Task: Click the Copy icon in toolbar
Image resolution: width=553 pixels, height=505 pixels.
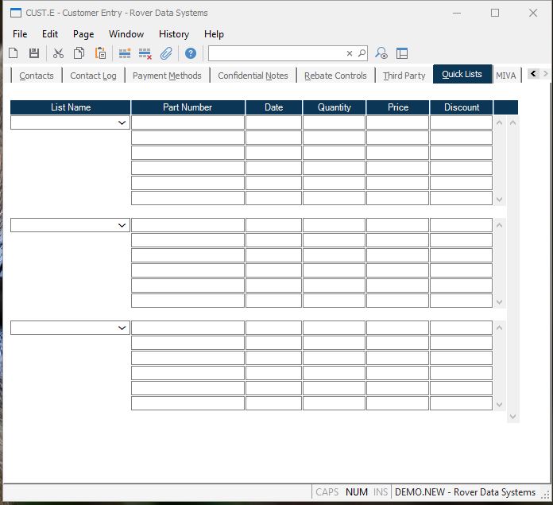Action: coord(79,53)
